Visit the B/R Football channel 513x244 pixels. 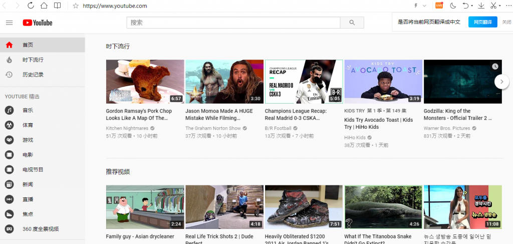278,128
